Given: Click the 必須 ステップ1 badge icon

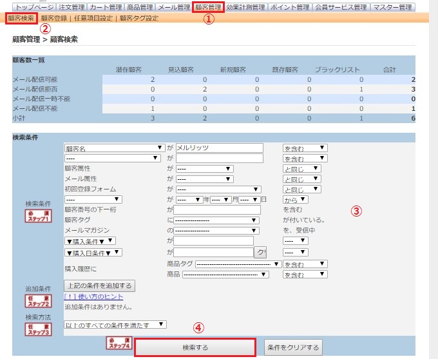Looking at the screenshot, I should (37, 216).
